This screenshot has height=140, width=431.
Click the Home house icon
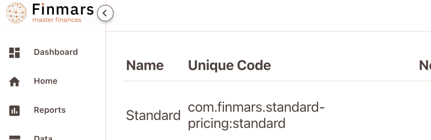[14, 82]
